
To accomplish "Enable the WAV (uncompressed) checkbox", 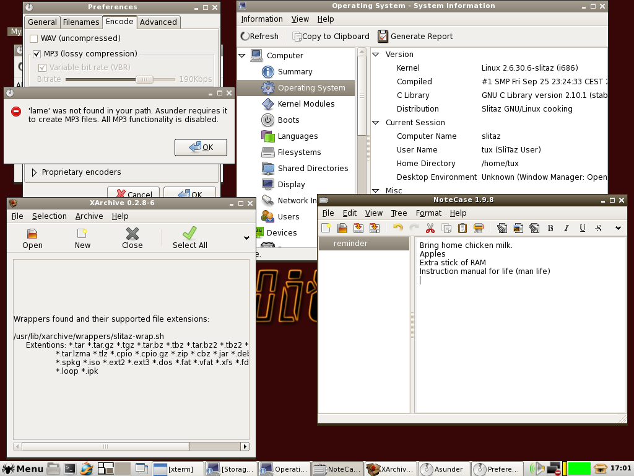I will pos(34,38).
